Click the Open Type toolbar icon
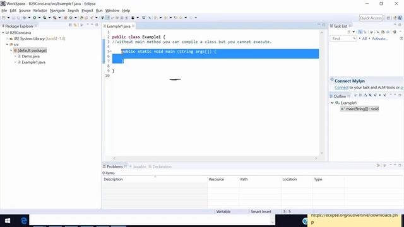This screenshot has height=227, width=404. (x=81, y=18)
